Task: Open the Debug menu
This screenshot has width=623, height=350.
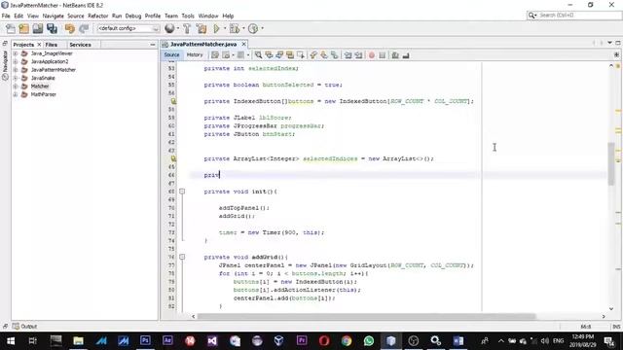Action: tap(133, 16)
